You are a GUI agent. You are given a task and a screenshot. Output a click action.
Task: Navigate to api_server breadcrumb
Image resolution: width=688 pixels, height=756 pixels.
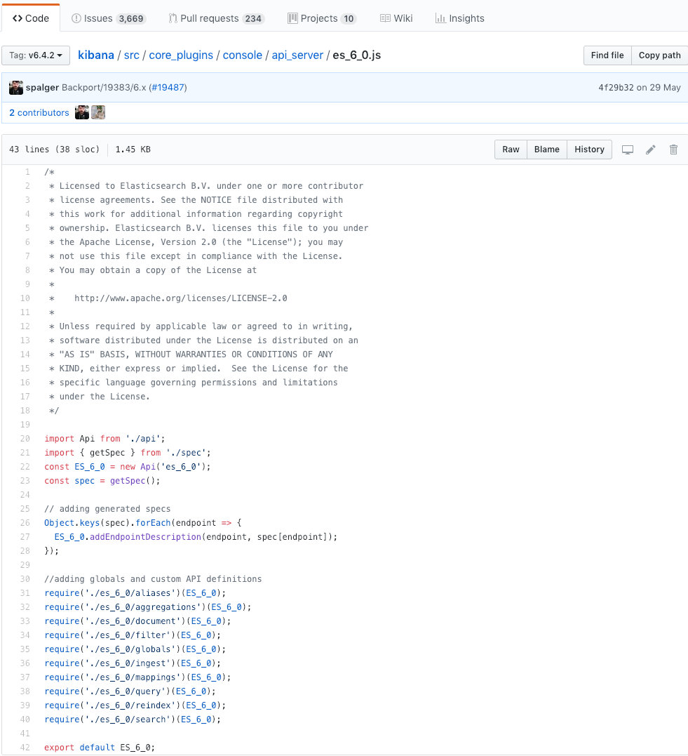[x=297, y=55]
